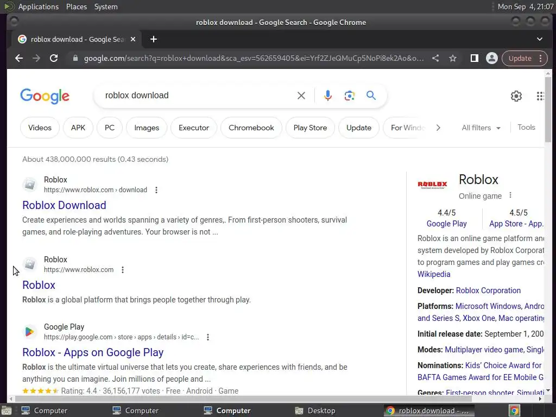Open the clock showing Mon Sep 4
The height and width of the screenshot is (417, 556).
tap(525, 7)
